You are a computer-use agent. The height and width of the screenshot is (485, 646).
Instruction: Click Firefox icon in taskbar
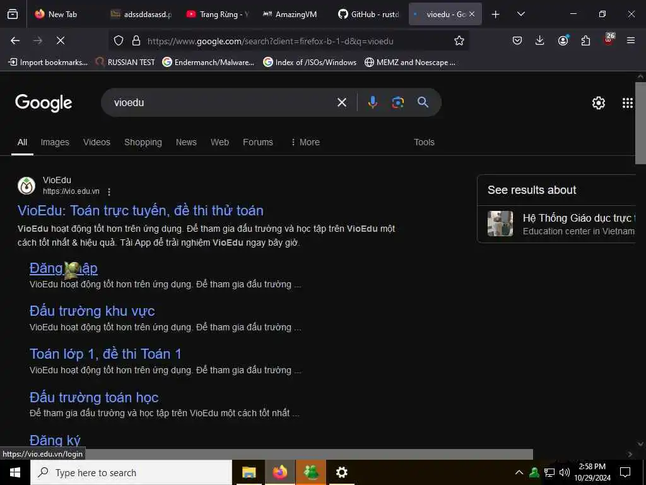(x=279, y=472)
